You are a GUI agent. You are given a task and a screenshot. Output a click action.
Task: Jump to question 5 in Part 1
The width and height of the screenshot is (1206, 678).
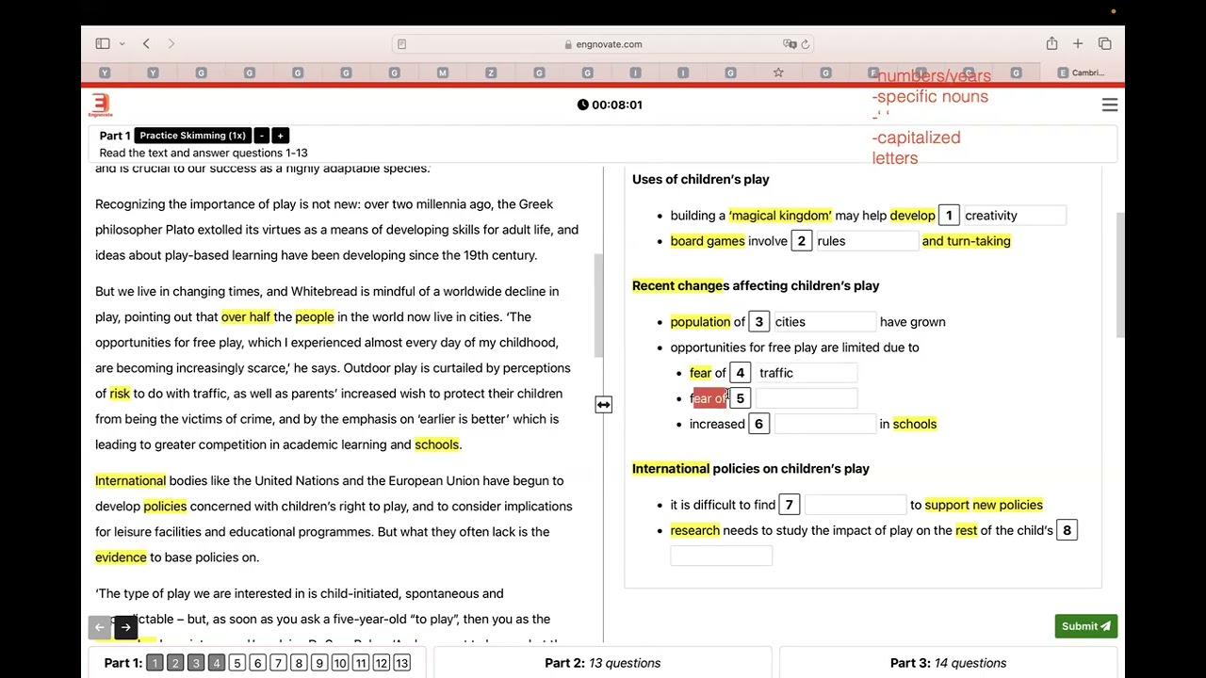click(x=236, y=663)
